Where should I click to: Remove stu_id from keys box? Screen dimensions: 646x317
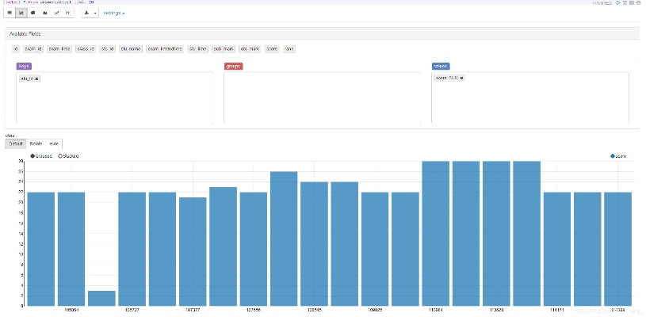click(37, 78)
